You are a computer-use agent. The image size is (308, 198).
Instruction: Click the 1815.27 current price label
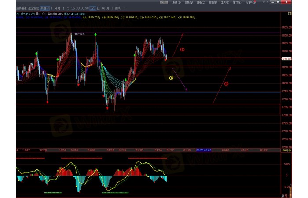pos(287,59)
